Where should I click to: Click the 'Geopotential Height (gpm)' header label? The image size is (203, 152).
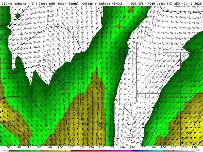point(58,4)
